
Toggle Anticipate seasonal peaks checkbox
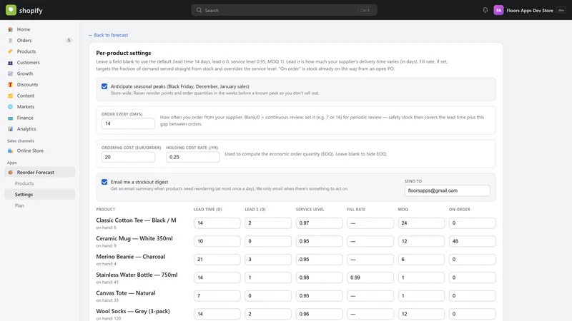[104, 86]
